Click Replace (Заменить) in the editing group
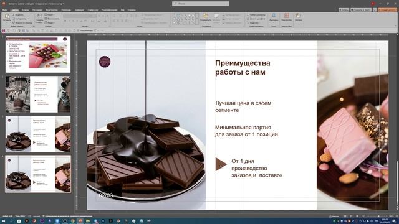The height and width of the screenshot is (224, 399). coord(256,19)
